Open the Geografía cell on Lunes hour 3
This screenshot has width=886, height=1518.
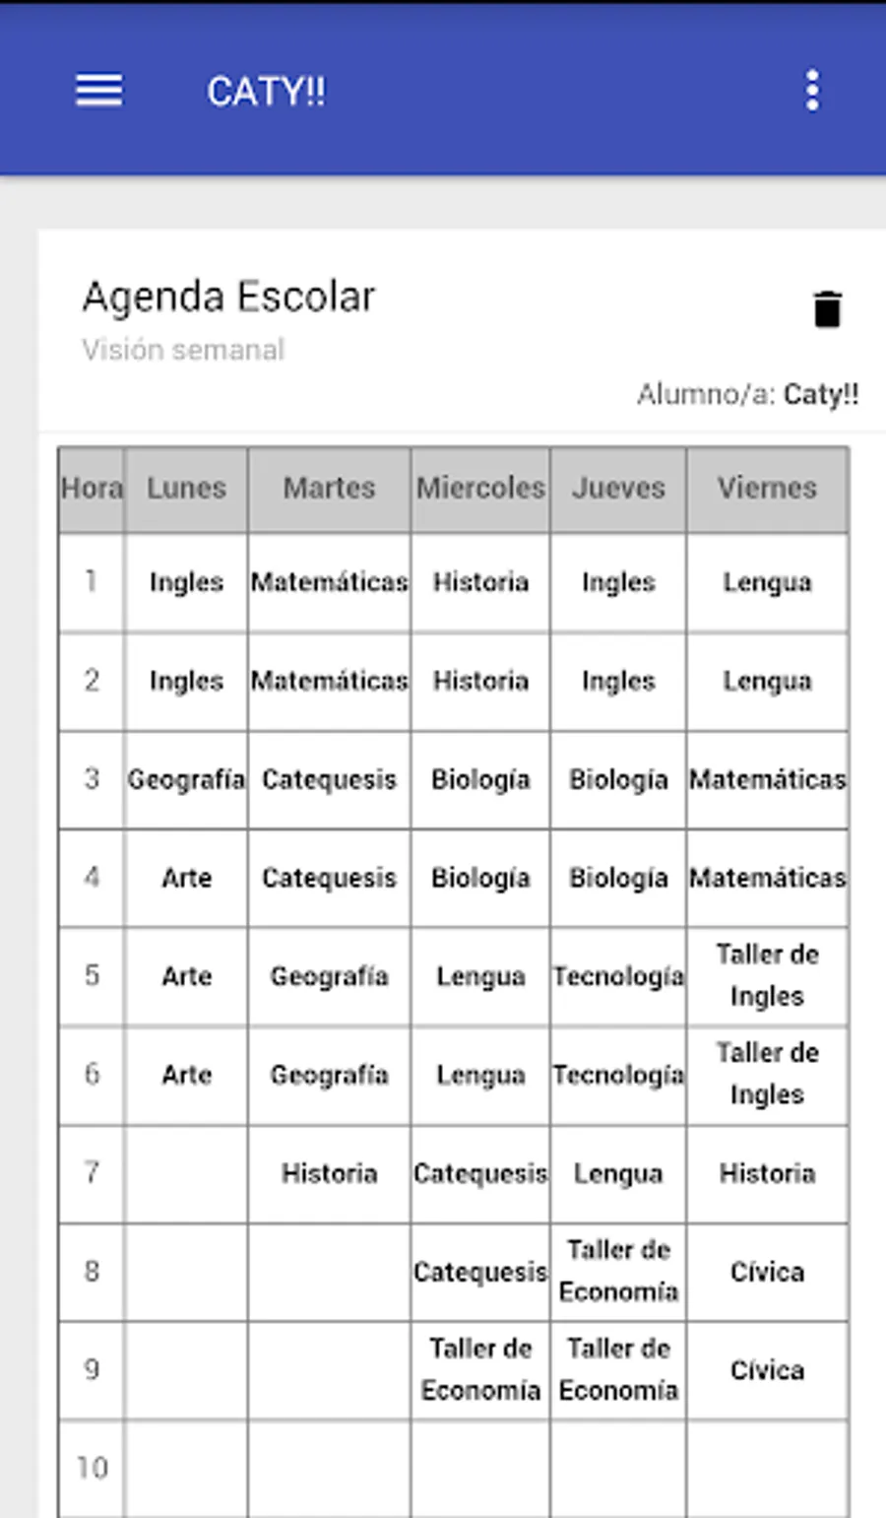pos(186,779)
